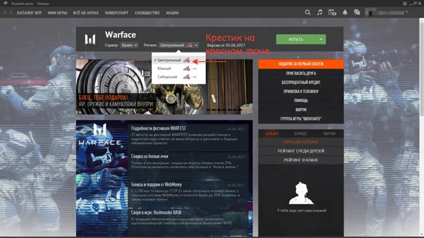Click У тебя еще нет персонажей text
This screenshot has height=238, width=424.
point(302,210)
